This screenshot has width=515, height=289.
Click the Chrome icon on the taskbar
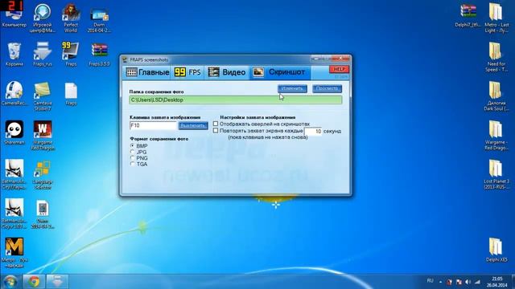pos(34,282)
